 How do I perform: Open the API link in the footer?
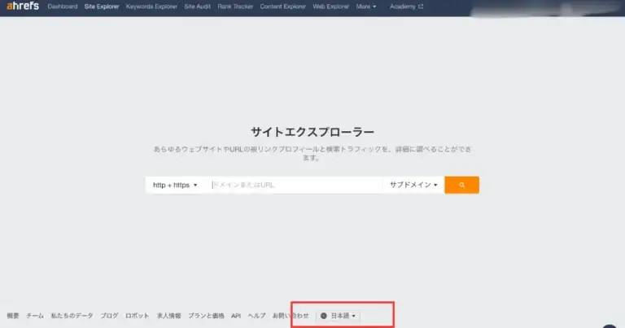tap(236, 315)
